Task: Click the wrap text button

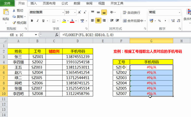Action: click(131, 12)
